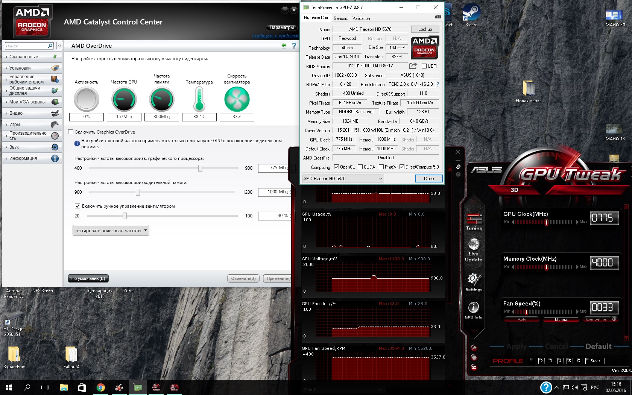Image resolution: width=632 pixels, height=395 pixels.
Task: Expand the Мои VGA-экраны section
Action: pos(32,102)
